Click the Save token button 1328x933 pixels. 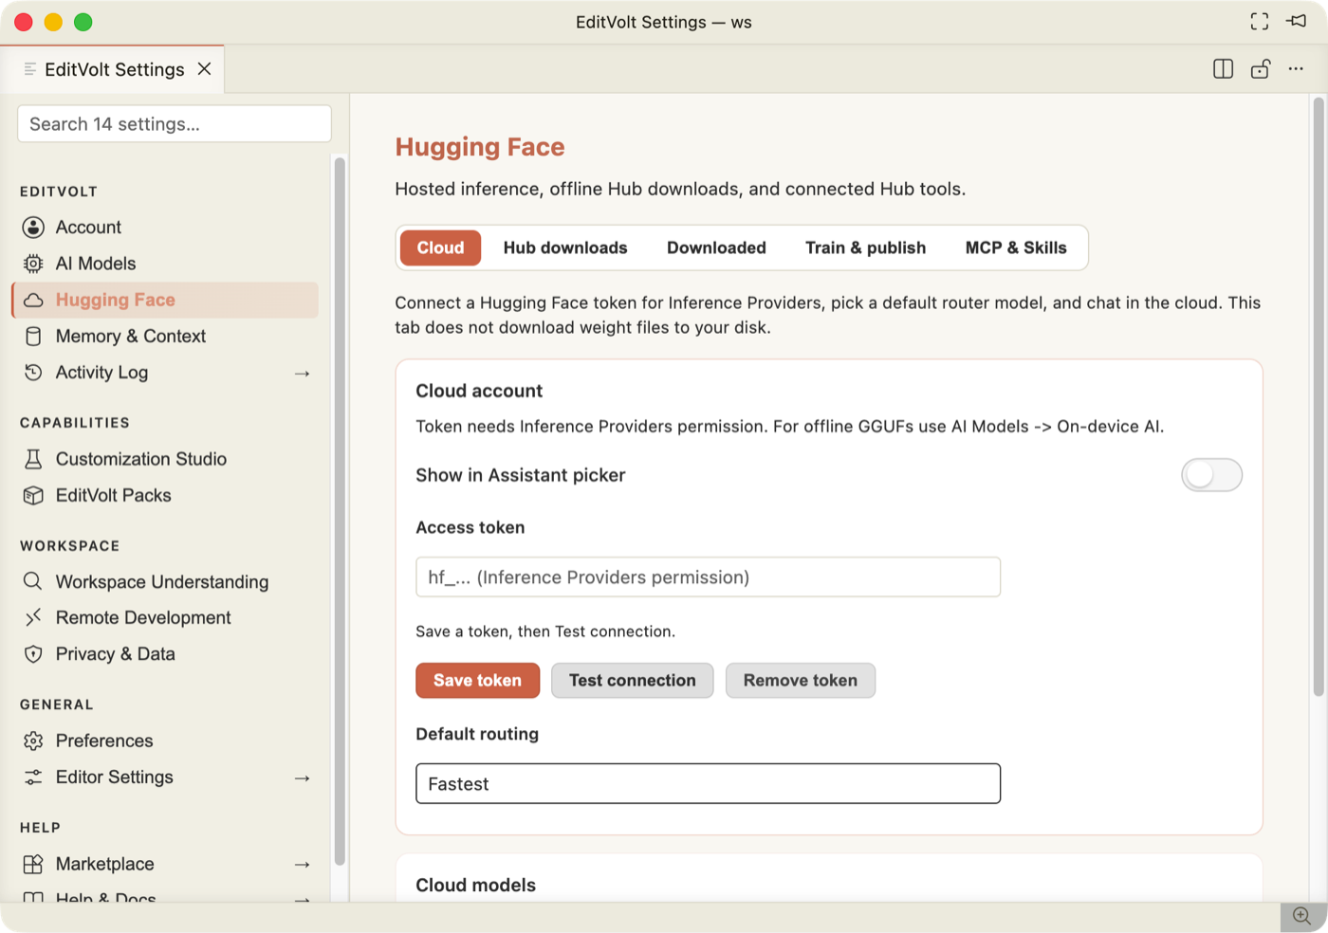(x=477, y=681)
